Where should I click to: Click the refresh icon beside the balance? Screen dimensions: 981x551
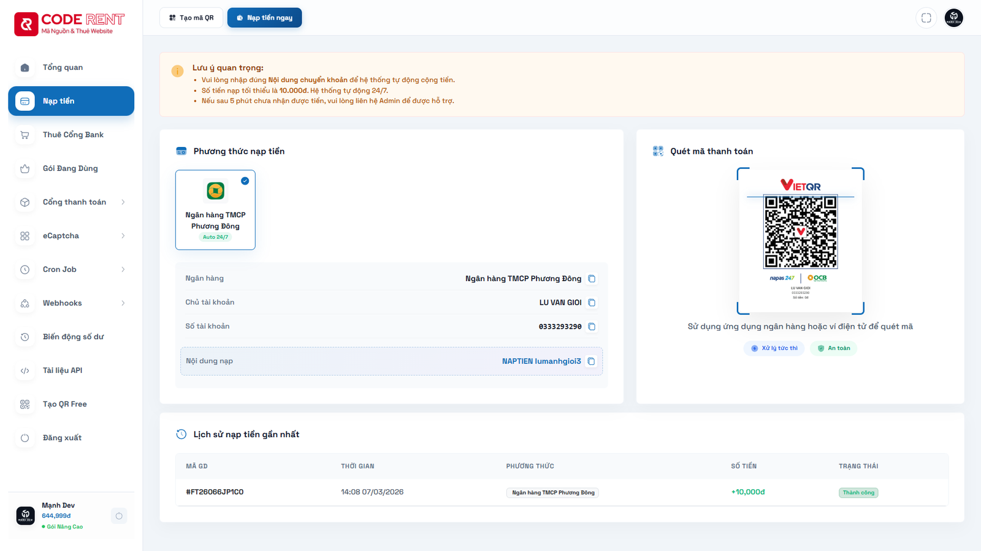pos(119,516)
